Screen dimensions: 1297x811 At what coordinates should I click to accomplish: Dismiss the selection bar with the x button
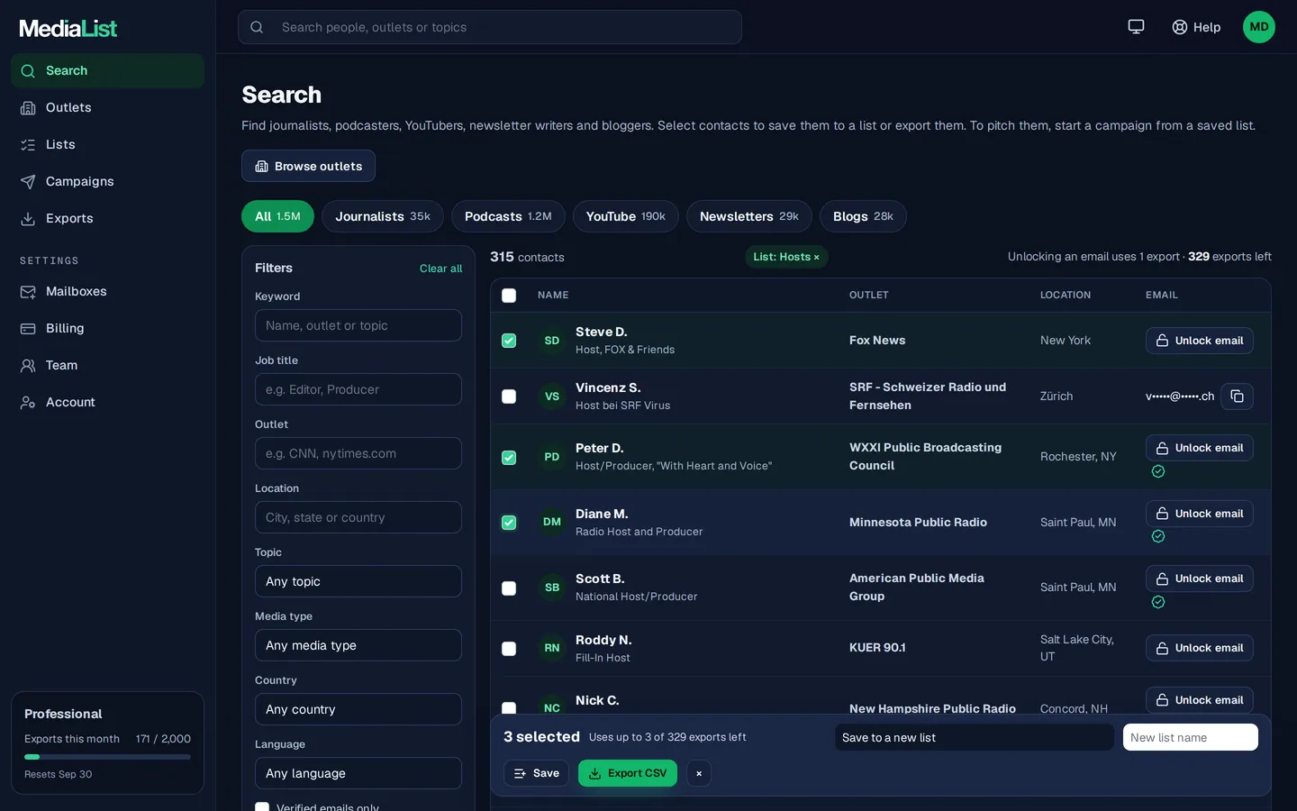[x=699, y=773]
